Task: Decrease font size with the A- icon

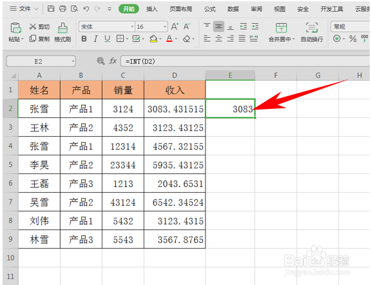Action: [x=187, y=26]
